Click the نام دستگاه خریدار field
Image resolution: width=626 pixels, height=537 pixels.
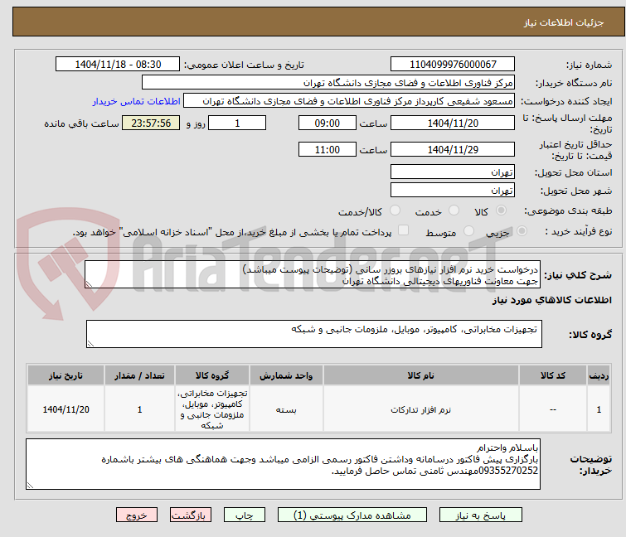pos(328,83)
